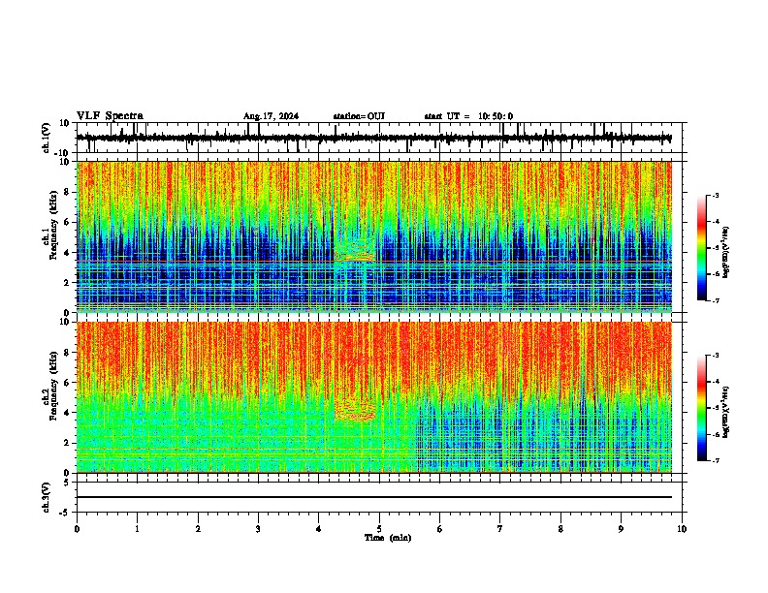The width and height of the screenshot is (768, 593).
Task: Click the time axis tick label "8"
Action: coord(560,529)
